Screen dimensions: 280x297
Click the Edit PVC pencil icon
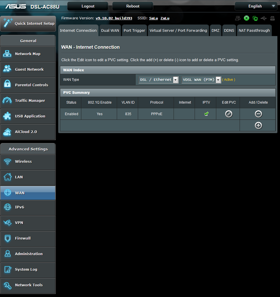(x=228, y=114)
